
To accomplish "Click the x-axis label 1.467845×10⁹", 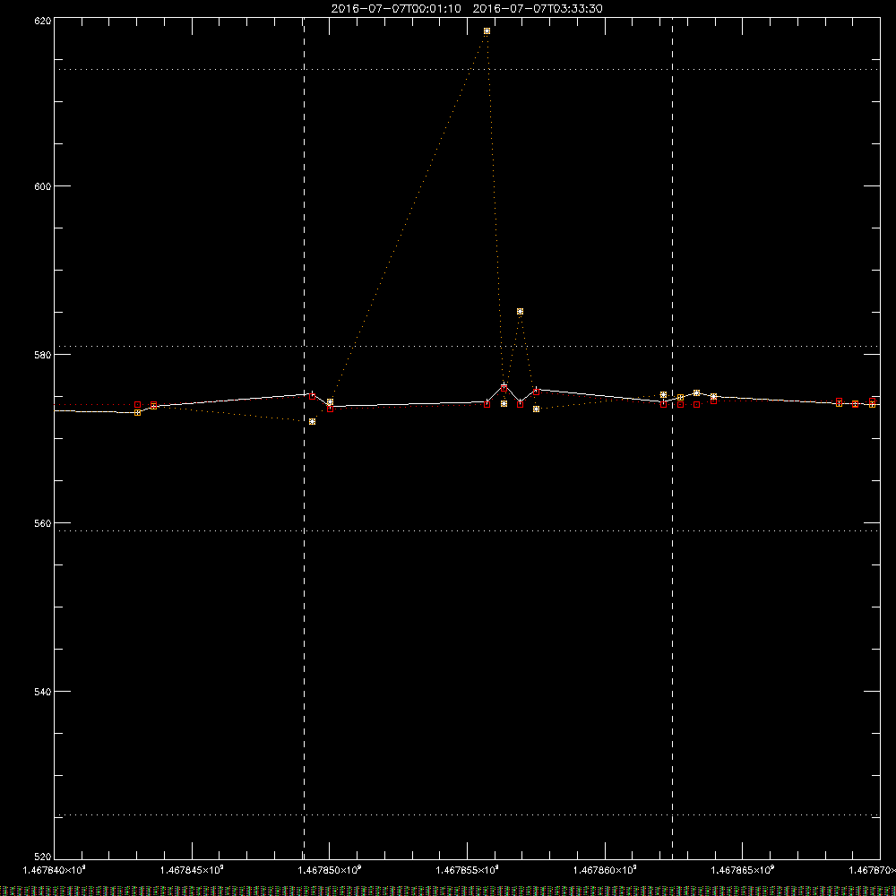I will [192, 870].
